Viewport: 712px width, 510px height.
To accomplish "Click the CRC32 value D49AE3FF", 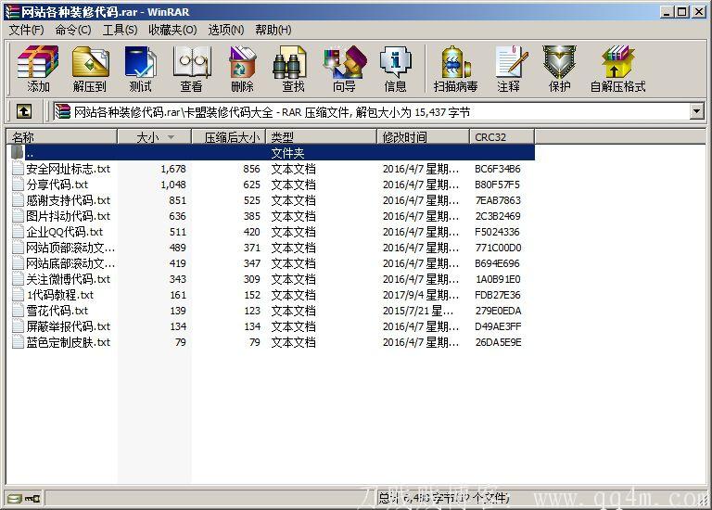I will (498, 326).
